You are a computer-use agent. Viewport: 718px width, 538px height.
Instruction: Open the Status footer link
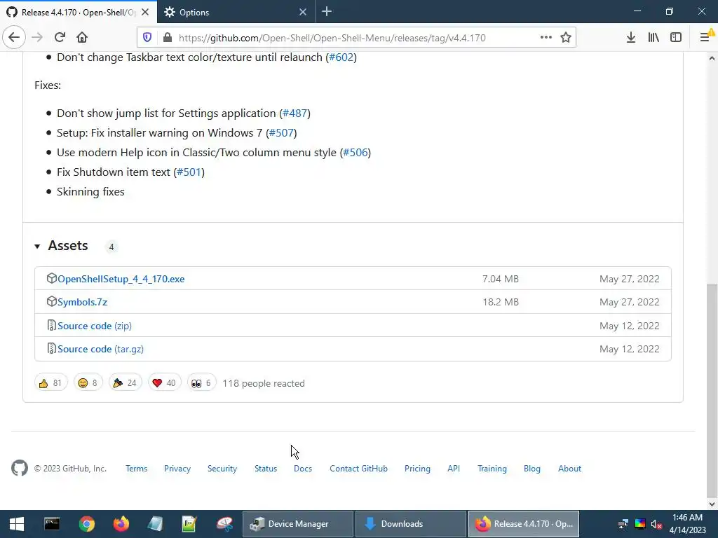coord(266,469)
